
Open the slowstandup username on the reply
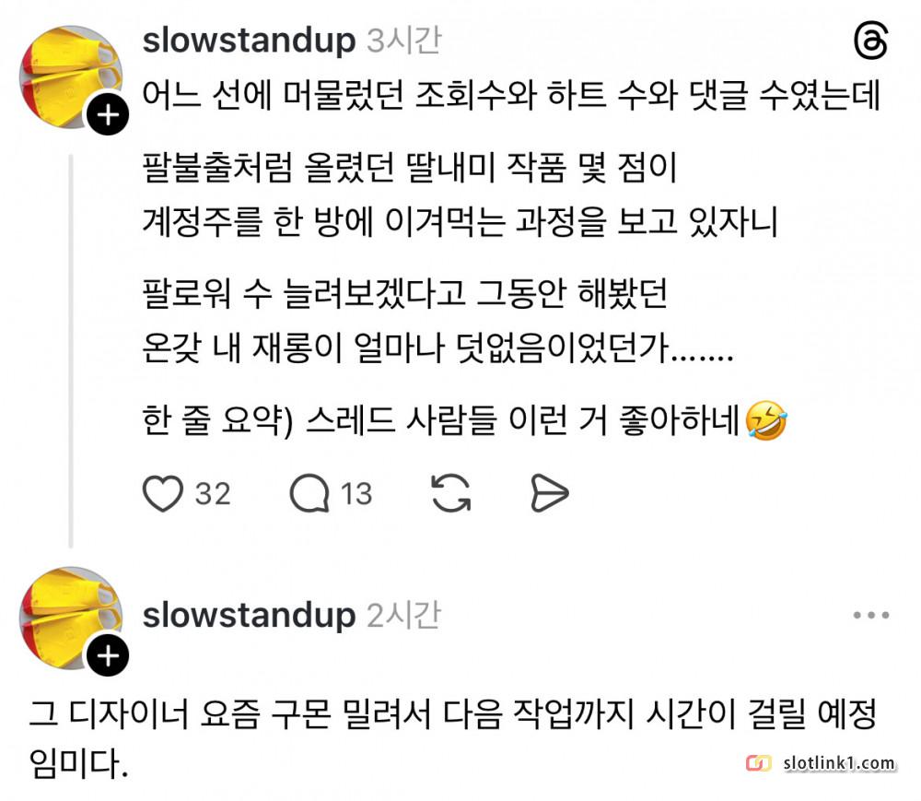[x=249, y=616]
